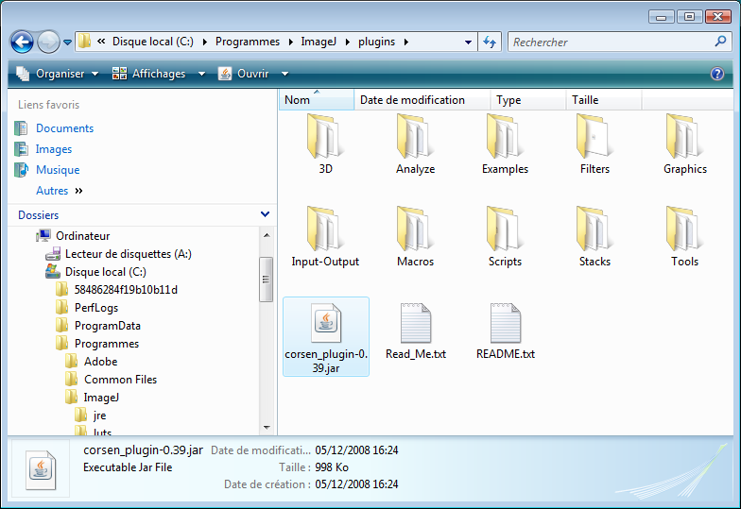Viewport: 741px width, 509px height.
Task: Click the search magnifier icon
Action: 720,42
